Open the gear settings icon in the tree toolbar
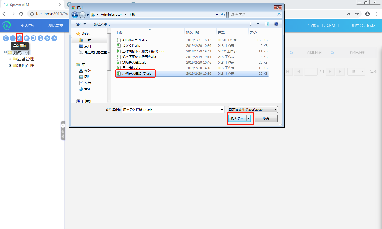Image resolution: width=382 pixels, height=229 pixels. tap(47, 38)
